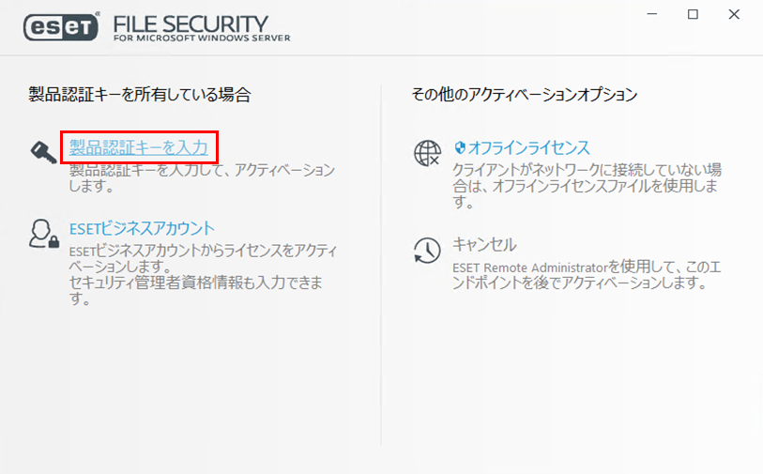
Task: Click the ESET logo in the header
Action: [x=62, y=27]
